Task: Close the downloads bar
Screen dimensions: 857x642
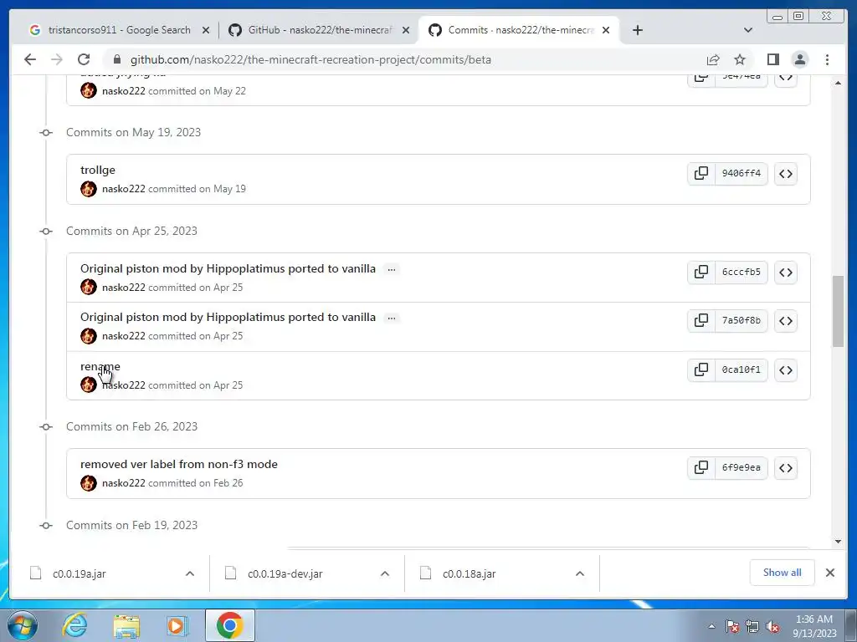Action: pyautogui.click(x=829, y=573)
